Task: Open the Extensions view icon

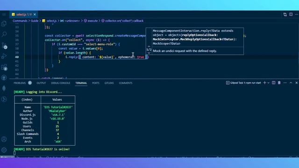Action: pyautogui.click(x=4, y=67)
